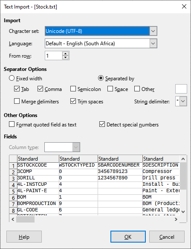Screen dimensions: 191x249
Task: Confirm import with OK
Action: (x=128, y=237)
